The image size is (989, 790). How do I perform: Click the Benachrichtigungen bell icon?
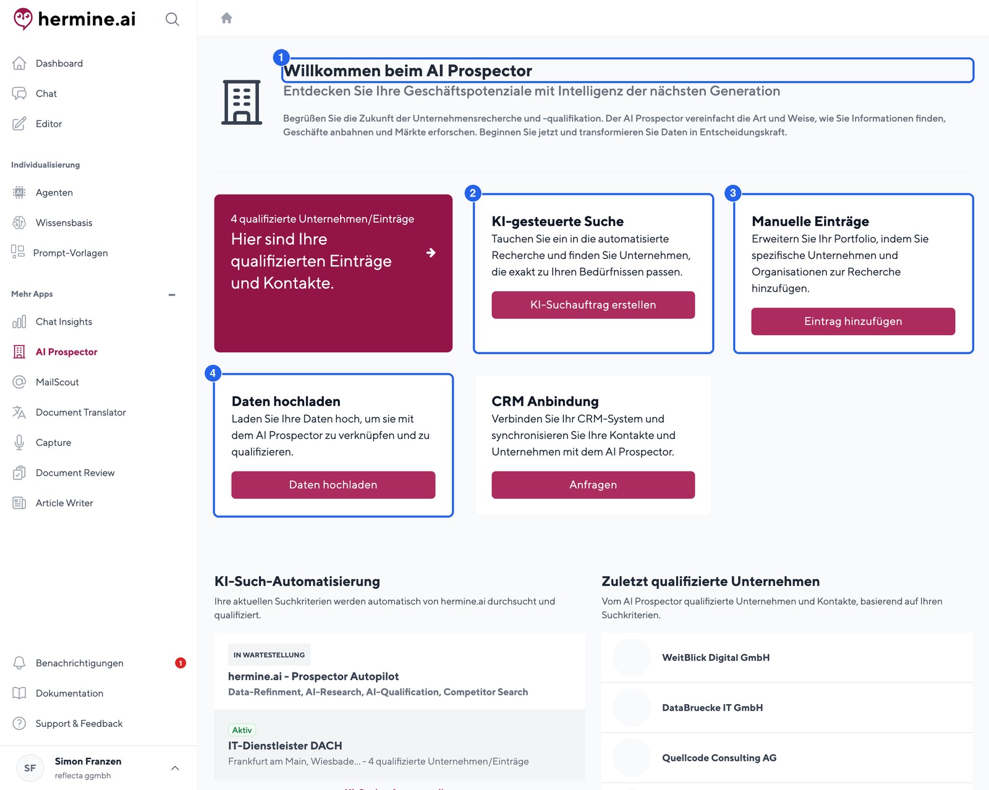(19, 663)
